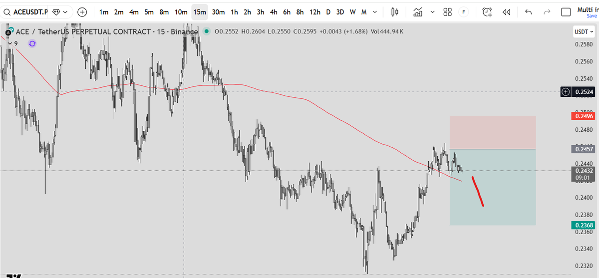Open symbol search for ACEUSDT.P
Image resolution: width=599 pixels, height=278 pixels.
(26, 11)
